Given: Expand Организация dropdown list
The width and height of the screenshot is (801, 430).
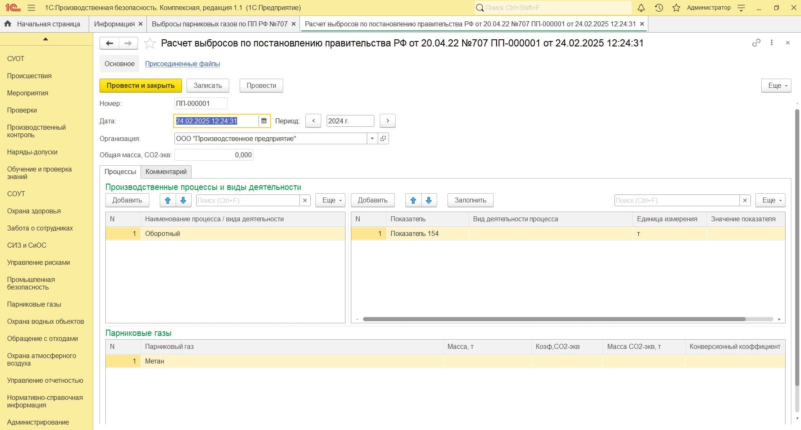Looking at the screenshot, I should pos(372,138).
